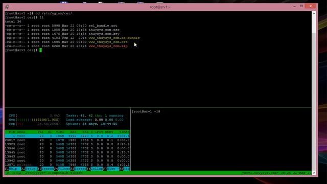Sort htop by MEM% column header
This screenshot has height=184, width=327.
pyautogui.click(x=109, y=132)
